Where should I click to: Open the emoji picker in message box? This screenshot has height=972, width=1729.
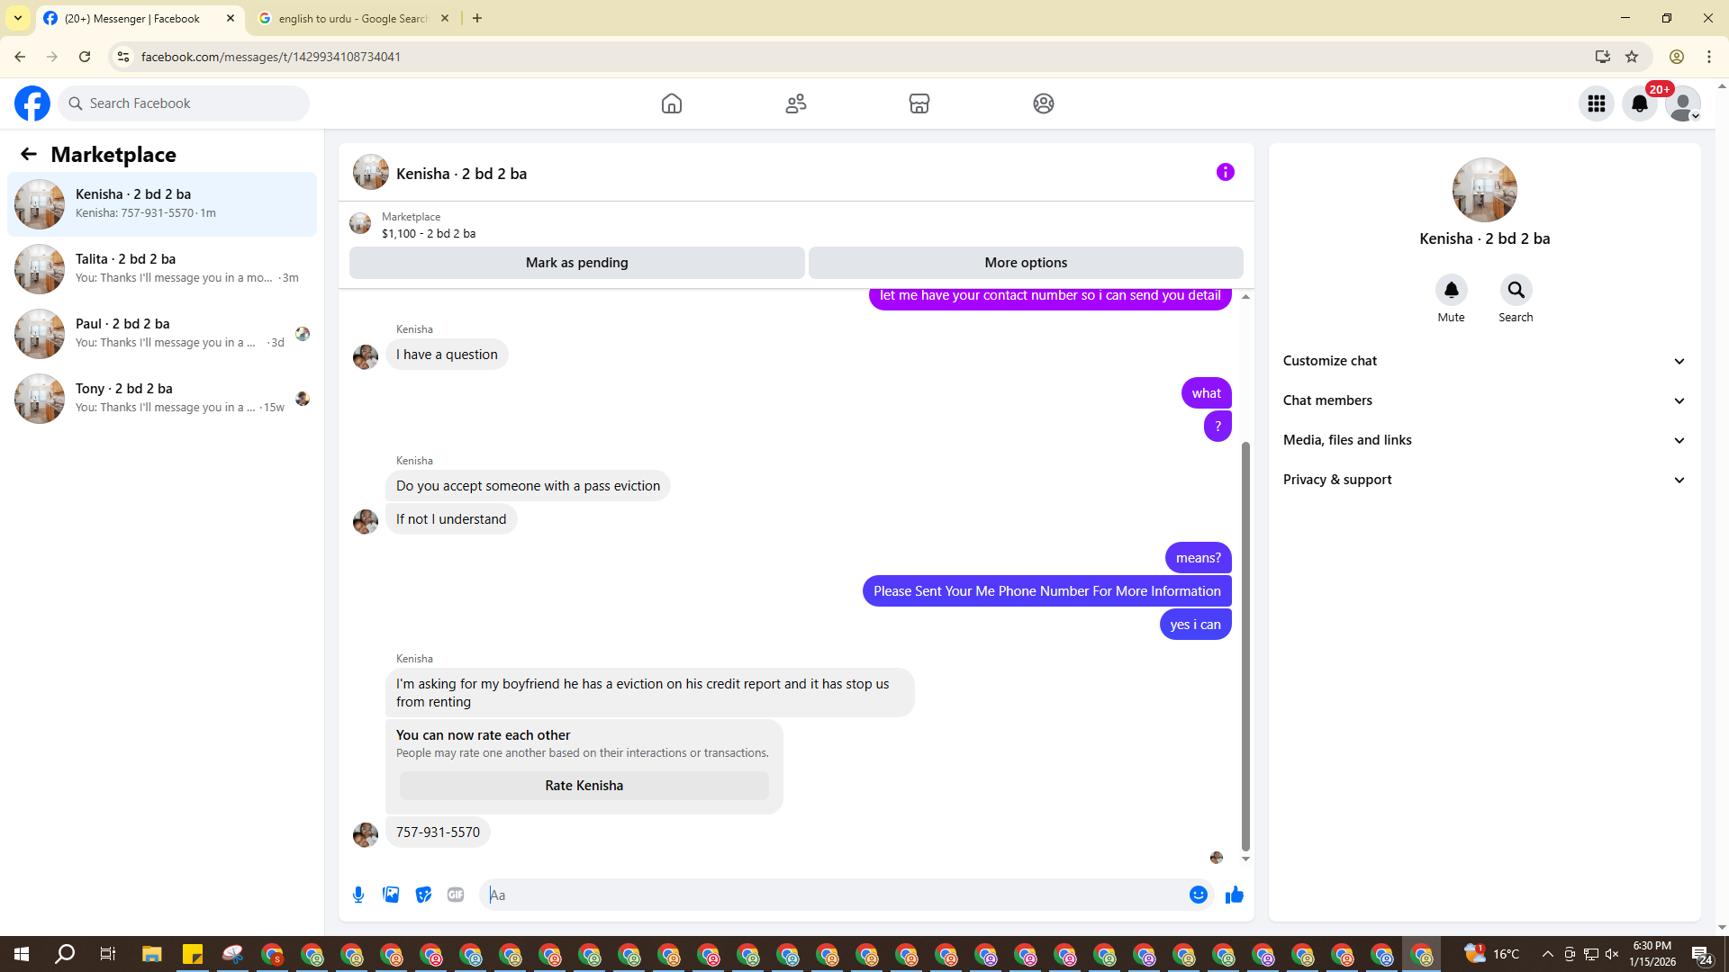(1198, 895)
